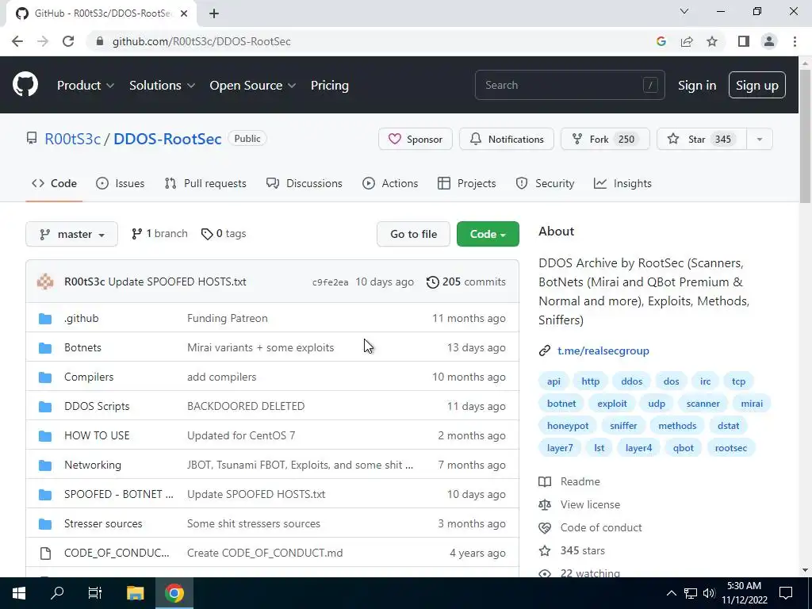The width and height of the screenshot is (812, 609).
Task: Switch to the Issues tab
Action: (x=121, y=183)
